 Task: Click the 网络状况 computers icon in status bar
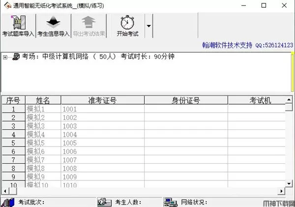click(170, 202)
